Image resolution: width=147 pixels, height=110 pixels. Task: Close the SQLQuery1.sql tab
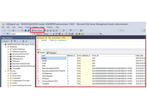point(70,38)
